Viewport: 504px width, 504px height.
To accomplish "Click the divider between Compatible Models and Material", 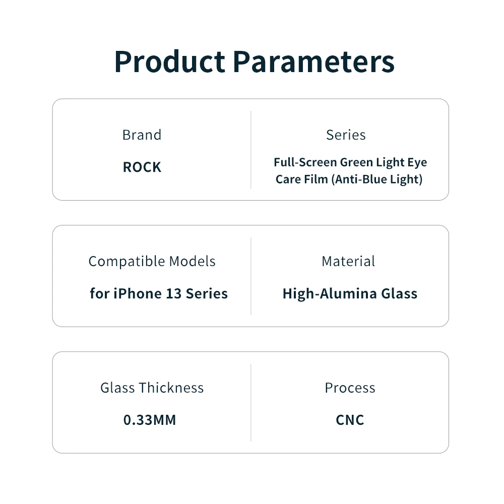I will 251,276.
